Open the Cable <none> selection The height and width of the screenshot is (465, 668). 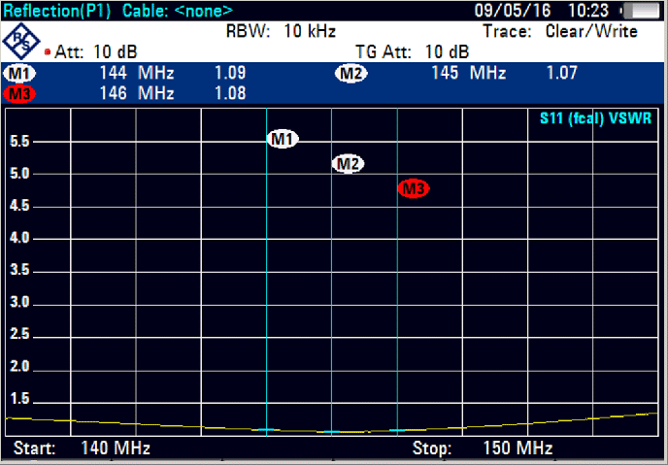[x=178, y=12]
